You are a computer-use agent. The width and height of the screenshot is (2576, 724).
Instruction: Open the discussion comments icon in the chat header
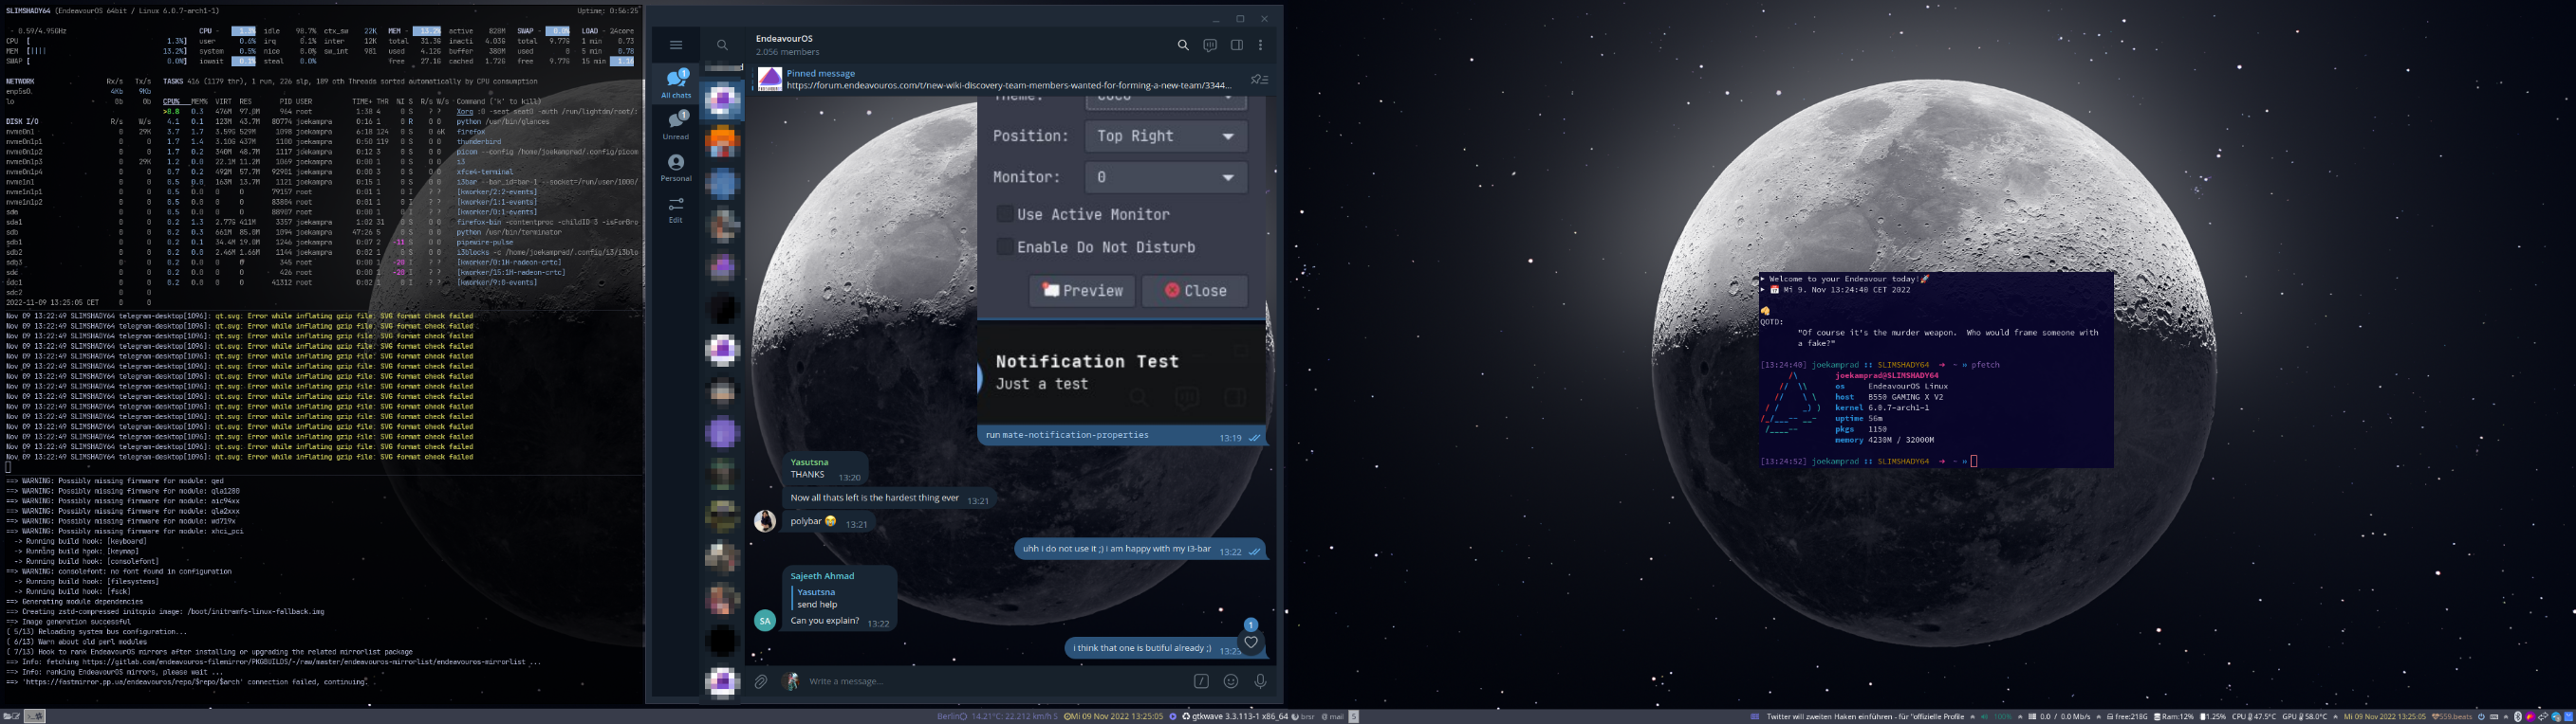(1210, 45)
